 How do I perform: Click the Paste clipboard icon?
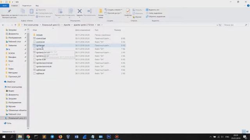click(31, 11)
